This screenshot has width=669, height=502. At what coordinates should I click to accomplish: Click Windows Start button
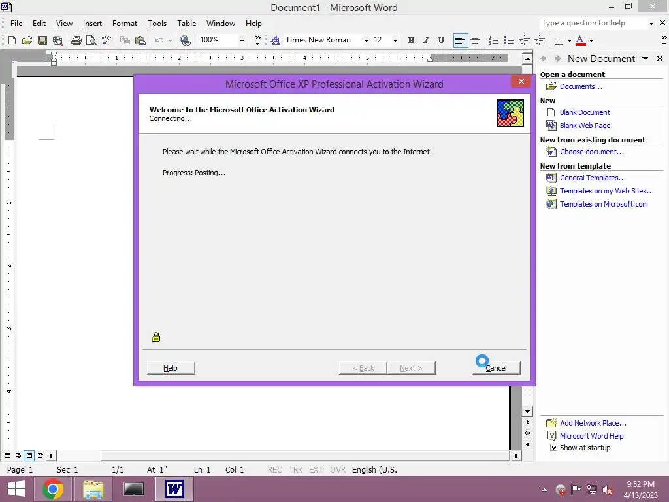(16, 489)
